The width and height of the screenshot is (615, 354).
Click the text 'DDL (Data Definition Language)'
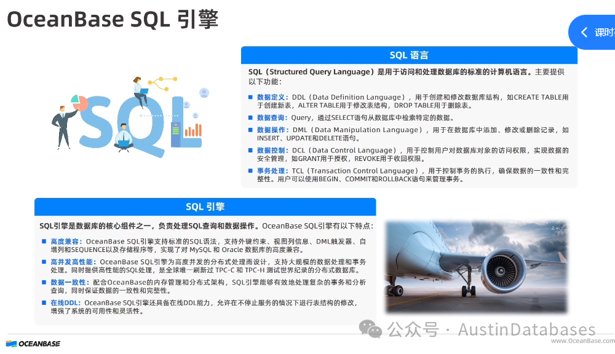(351, 97)
